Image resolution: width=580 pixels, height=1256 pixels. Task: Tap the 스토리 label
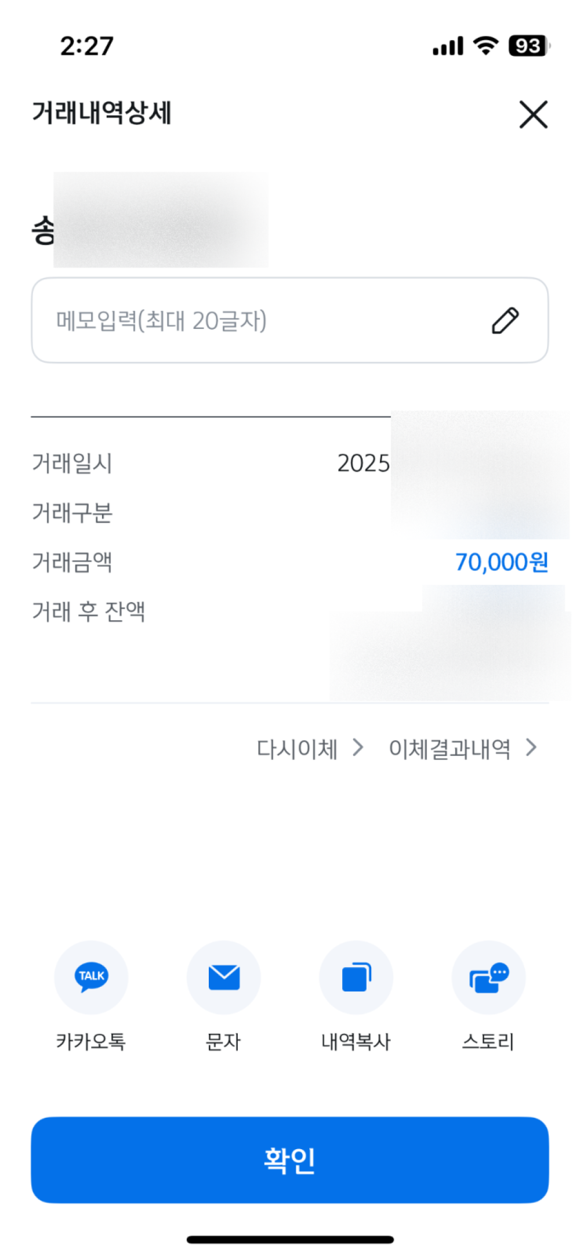pos(488,1041)
